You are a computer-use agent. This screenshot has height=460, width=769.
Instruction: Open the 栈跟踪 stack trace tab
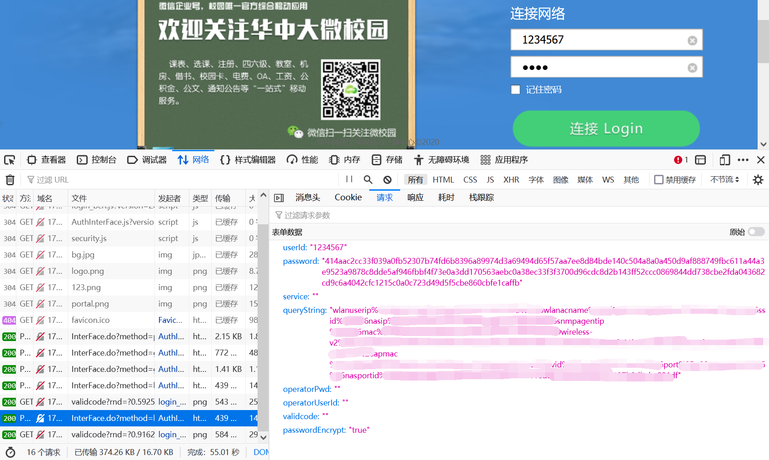tap(481, 198)
